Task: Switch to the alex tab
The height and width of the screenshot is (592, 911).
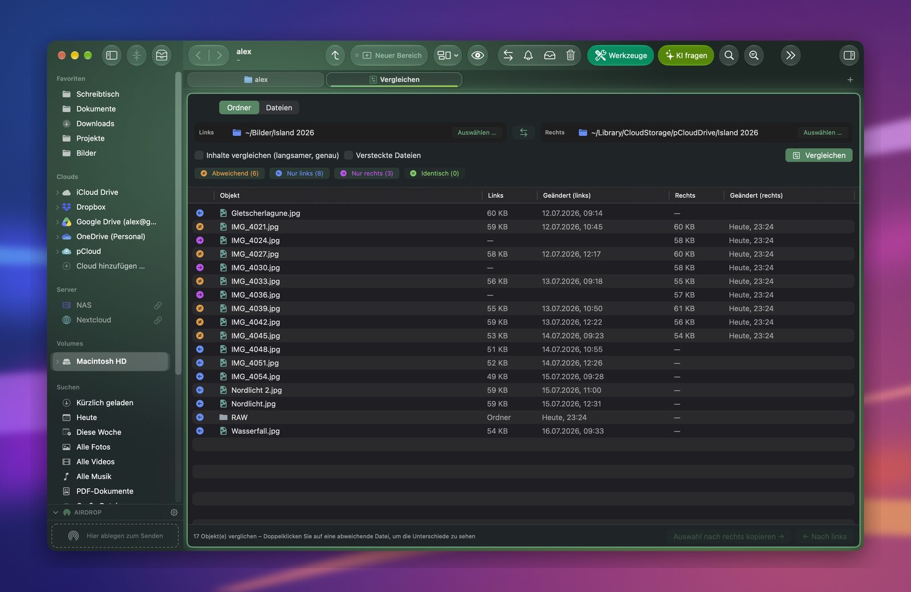Action: [256, 80]
